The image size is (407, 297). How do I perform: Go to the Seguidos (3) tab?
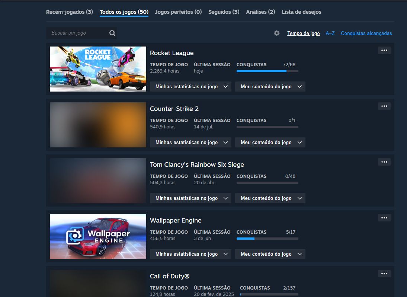tap(224, 12)
